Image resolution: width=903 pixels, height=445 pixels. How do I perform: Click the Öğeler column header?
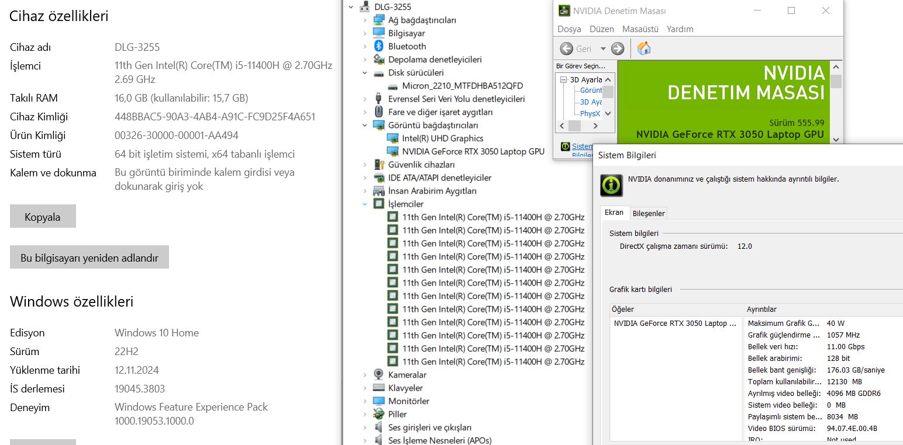pyautogui.click(x=675, y=309)
